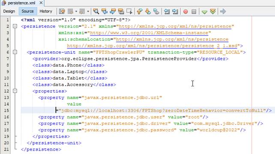This screenshot has width=275, height=154.
Task: Open the XMLSchema-instance URL link
Action: (x=149, y=33)
